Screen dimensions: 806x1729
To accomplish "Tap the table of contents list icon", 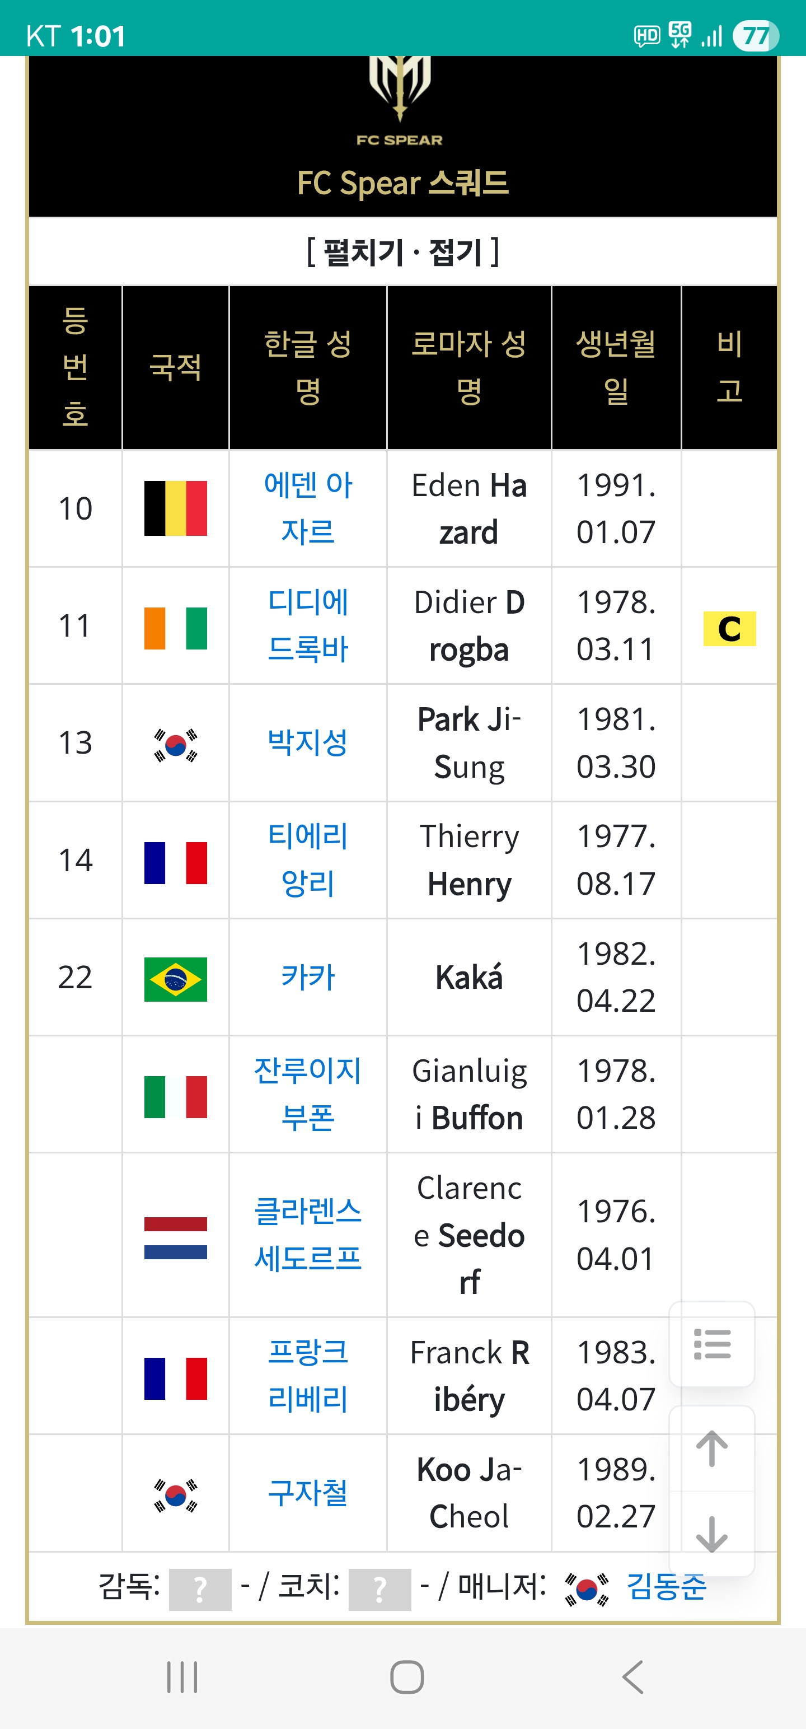I will [x=712, y=1344].
